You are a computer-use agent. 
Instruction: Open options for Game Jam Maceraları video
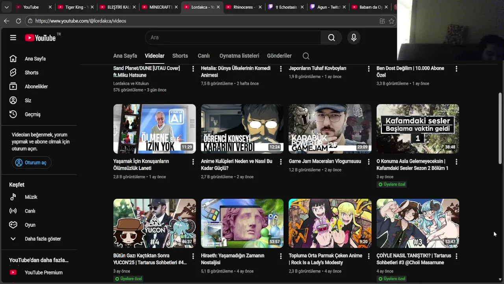[369, 162]
